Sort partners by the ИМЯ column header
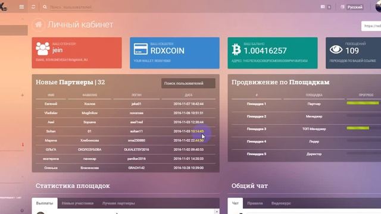This screenshot has width=381, height=214. tap(51, 95)
